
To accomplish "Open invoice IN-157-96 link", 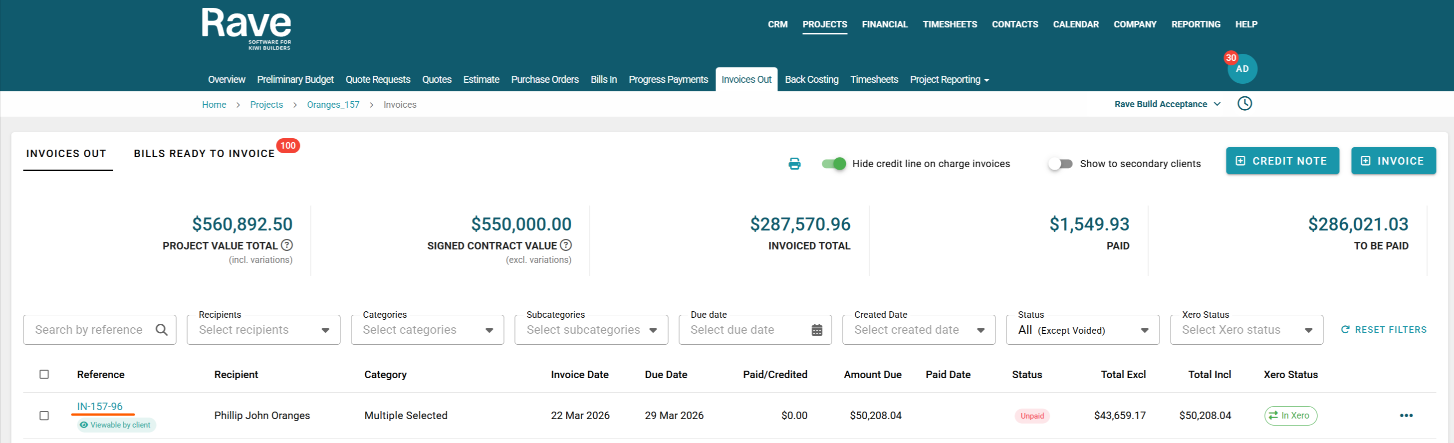I will point(100,406).
